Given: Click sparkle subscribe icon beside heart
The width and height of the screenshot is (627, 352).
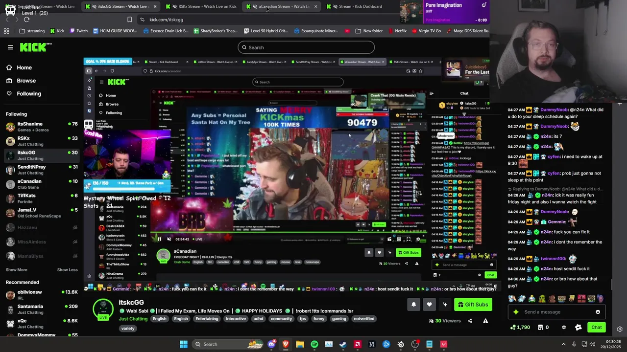Looking at the screenshot, I should [445, 305].
